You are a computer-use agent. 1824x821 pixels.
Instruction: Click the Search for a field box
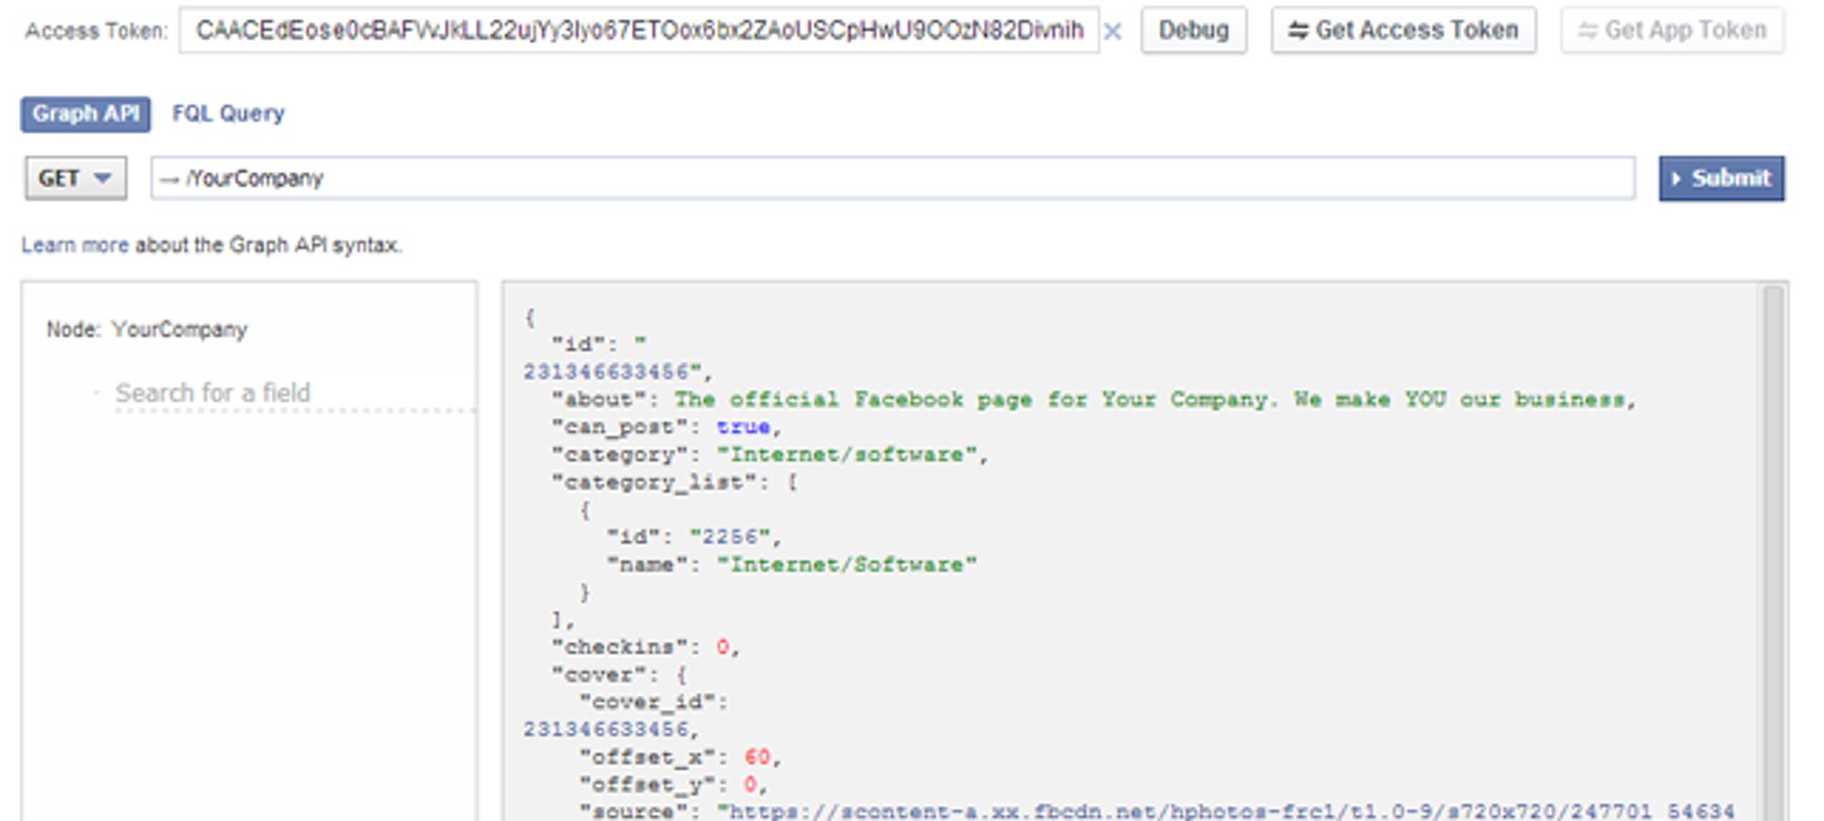pos(294,393)
